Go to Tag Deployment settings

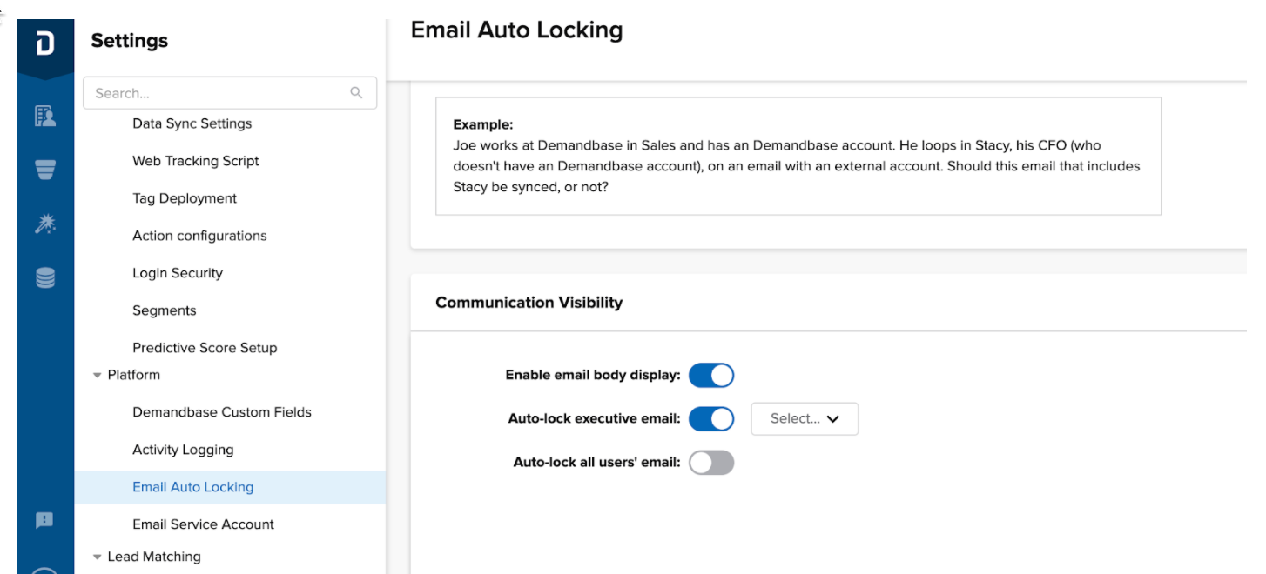coord(185,198)
